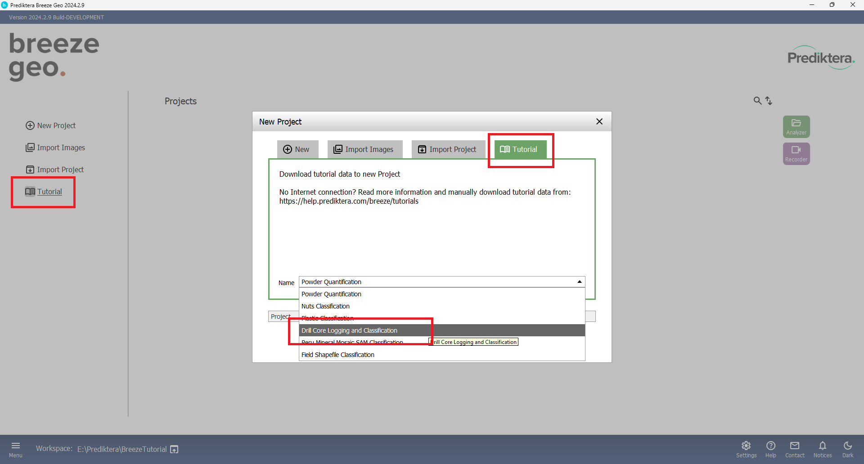Collapse the Name dropdown arrow
Viewport: 864px width, 464px height.
pos(579,282)
